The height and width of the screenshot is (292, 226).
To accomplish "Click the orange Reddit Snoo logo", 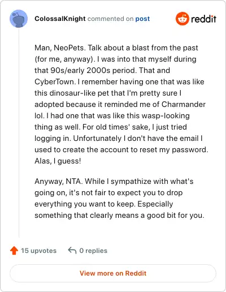I will point(182,19).
